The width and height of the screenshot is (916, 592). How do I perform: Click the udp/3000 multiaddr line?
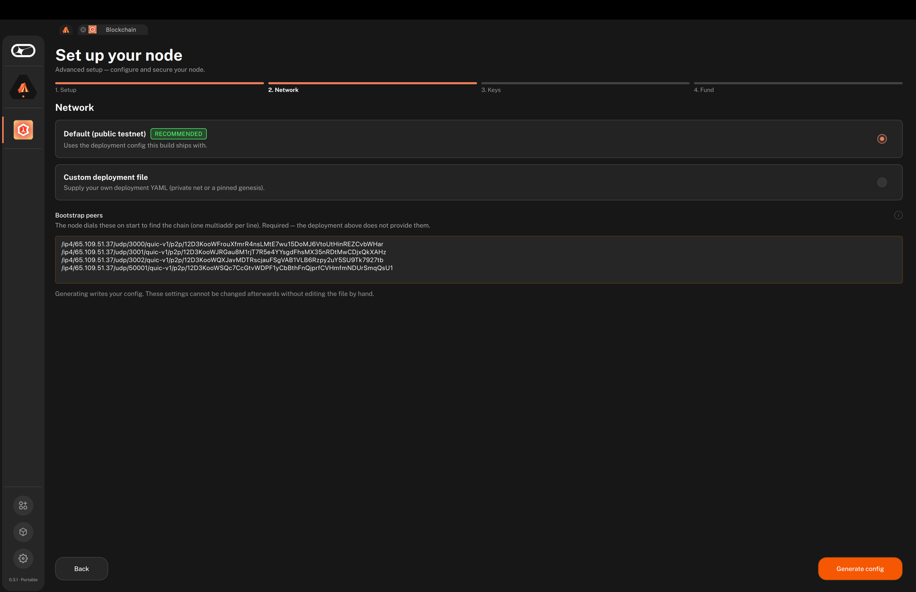click(x=222, y=244)
